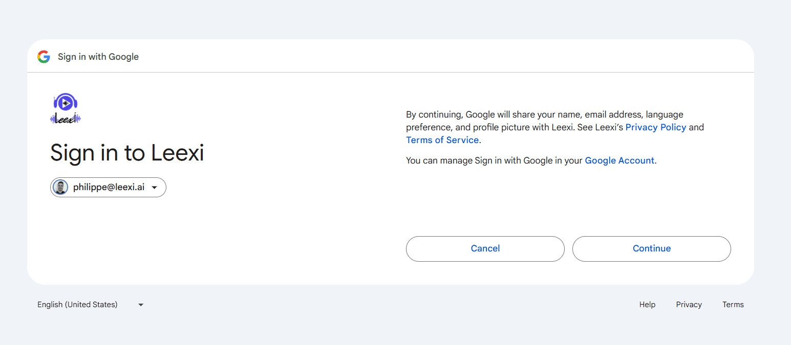Expand the account chooser dropdown arrow

[155, 188]
